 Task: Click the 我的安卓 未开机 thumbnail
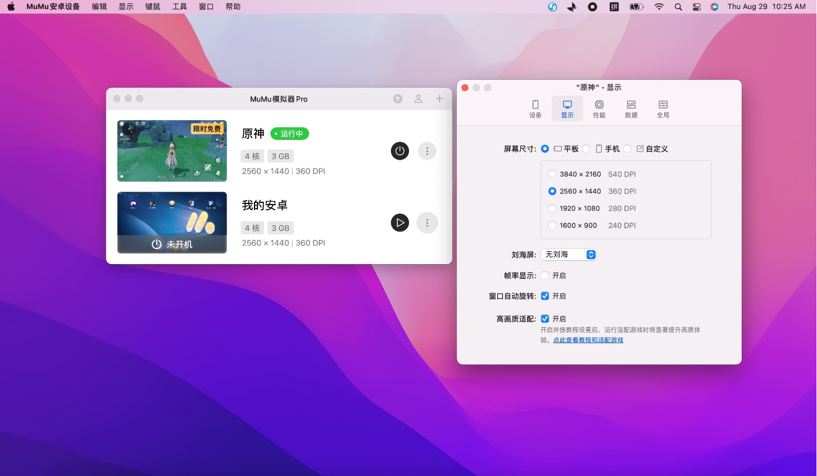tap(172, 223)
